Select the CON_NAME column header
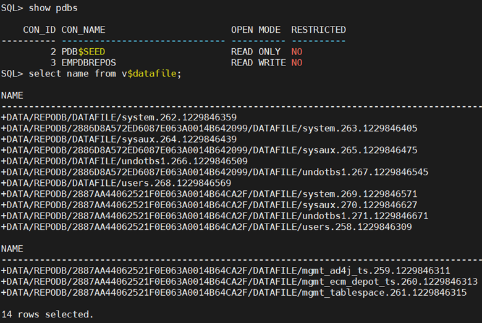The height and width of the screenshot is (323, 482). [83, 30]
